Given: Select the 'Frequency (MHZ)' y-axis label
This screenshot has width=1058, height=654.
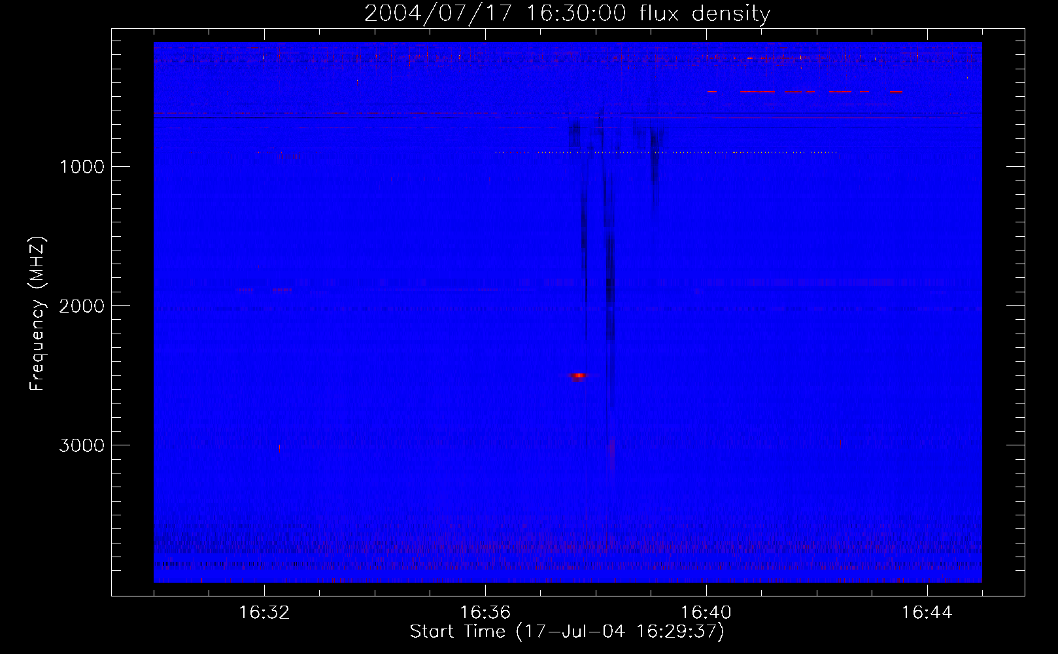Looking at the screenshot, I should pyautogui.click(x=38, y=314).
